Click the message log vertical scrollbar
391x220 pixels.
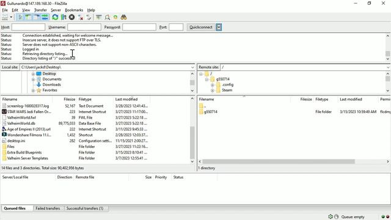tap(388, 54)
